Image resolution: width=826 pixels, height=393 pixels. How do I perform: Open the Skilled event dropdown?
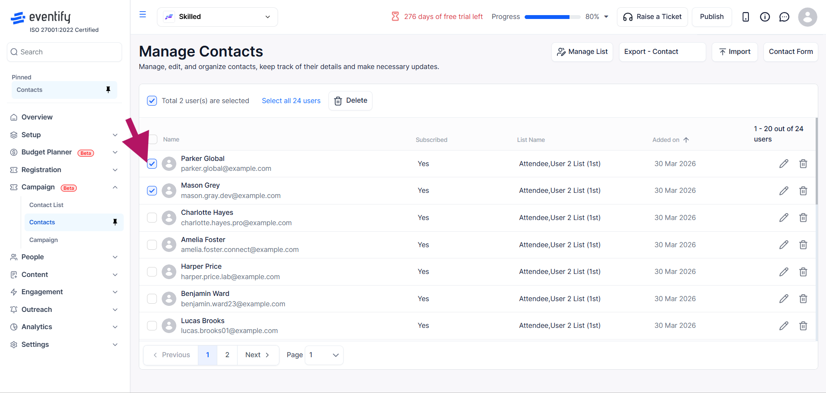[x=217, y=17]
